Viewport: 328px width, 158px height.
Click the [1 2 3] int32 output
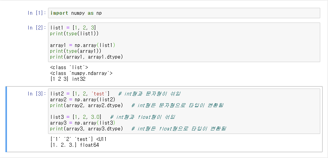coord(68,79)
